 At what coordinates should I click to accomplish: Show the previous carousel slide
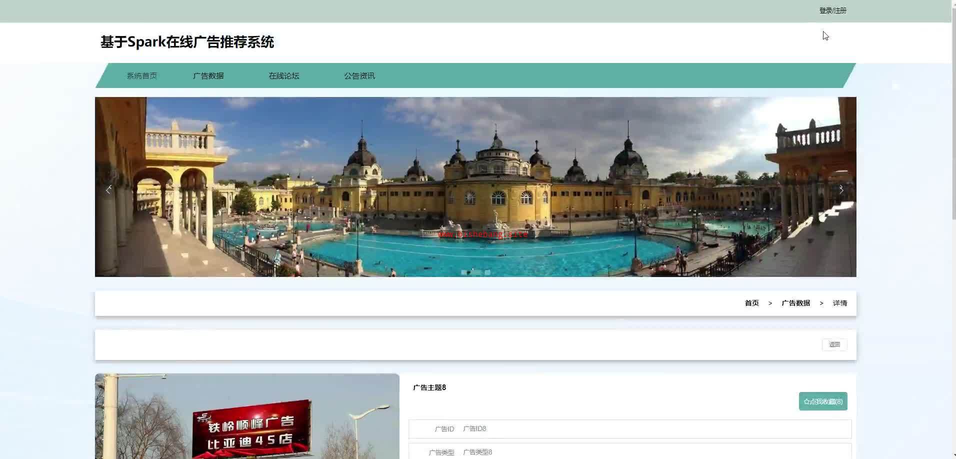(108, 189)
